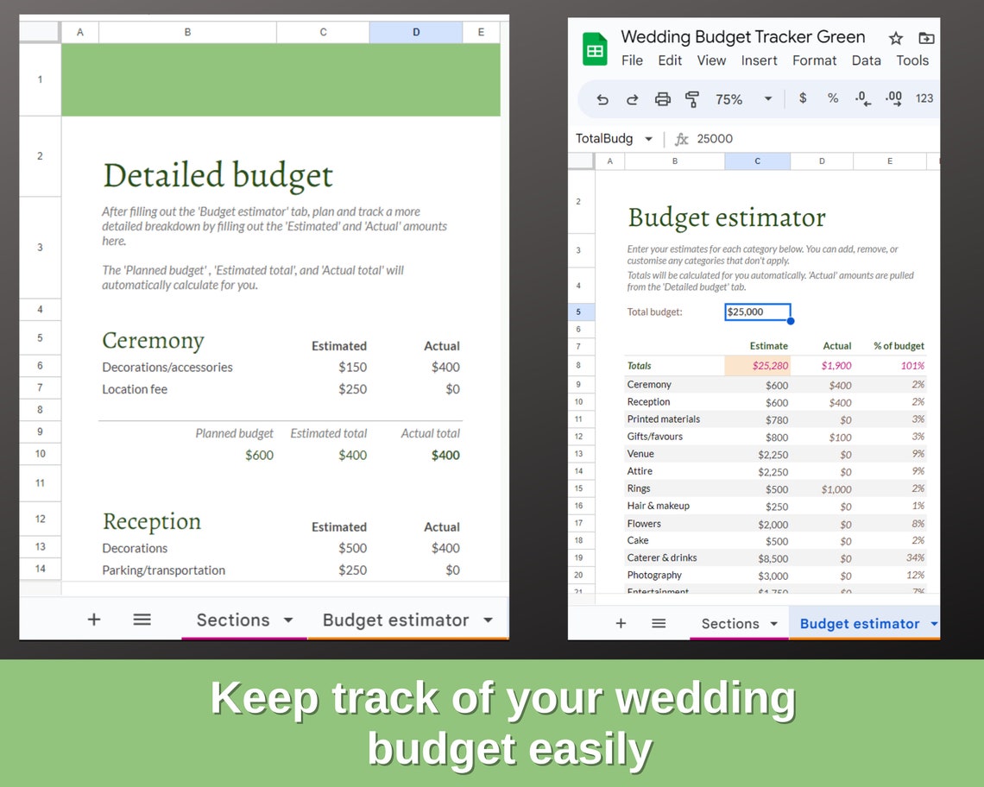Click the increase decimal places icon
The width and height of the screenshot is (984, 787).
coord(893,98)
